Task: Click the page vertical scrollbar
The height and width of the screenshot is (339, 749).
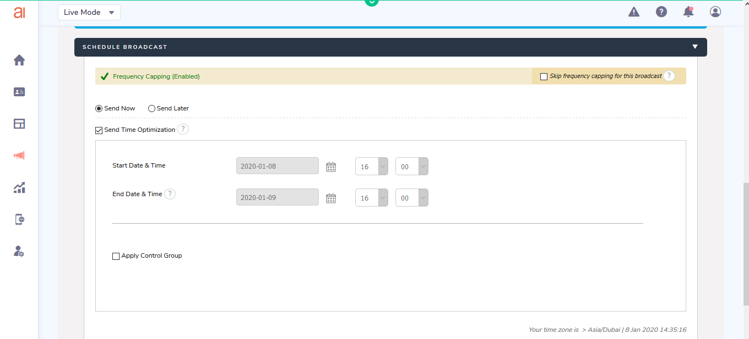Action: click(x=746, y=244)
